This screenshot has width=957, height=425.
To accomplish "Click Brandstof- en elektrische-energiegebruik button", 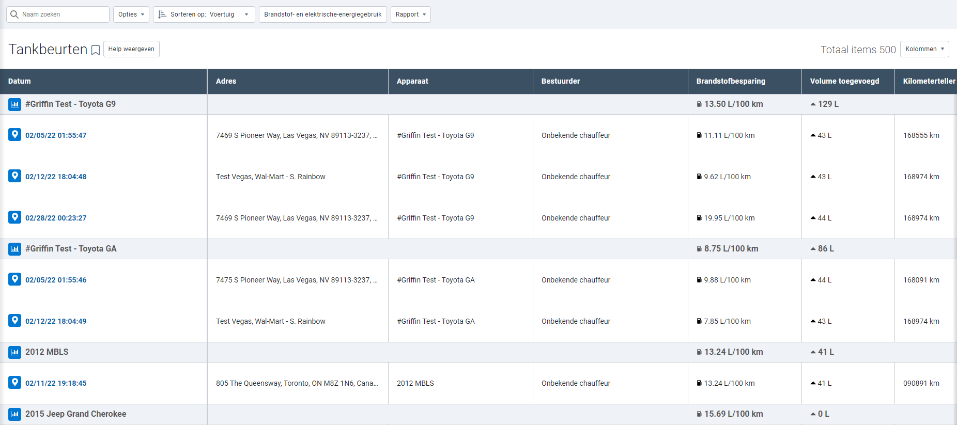I will coord(322,14).
